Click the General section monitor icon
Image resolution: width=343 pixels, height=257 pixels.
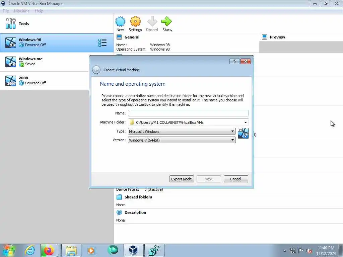[119, 37]
